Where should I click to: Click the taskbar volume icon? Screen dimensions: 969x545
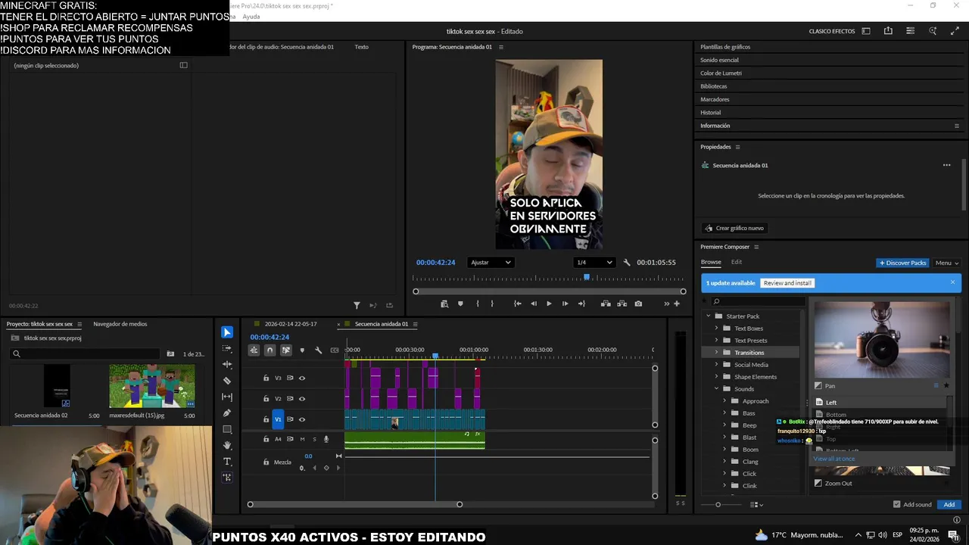coord(883,535)
